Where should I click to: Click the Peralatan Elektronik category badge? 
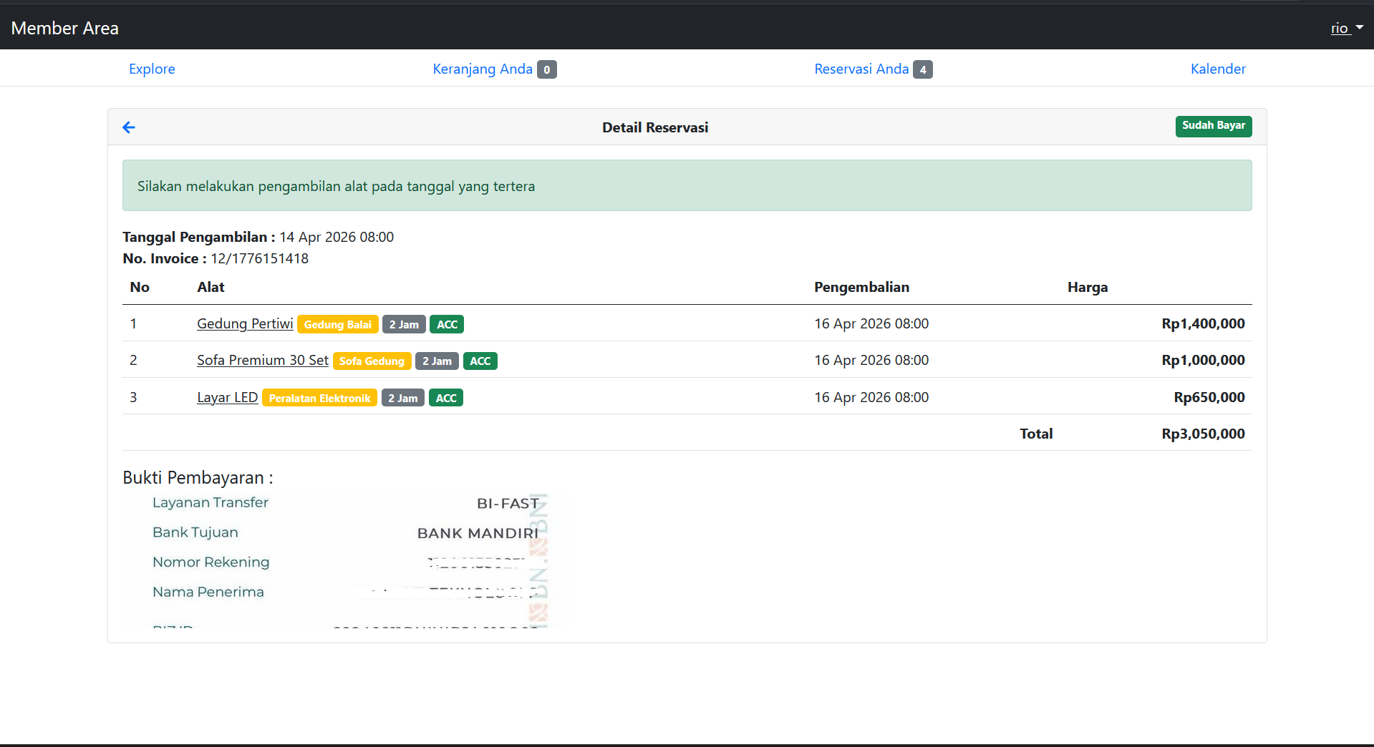click(x=319, y=398)
